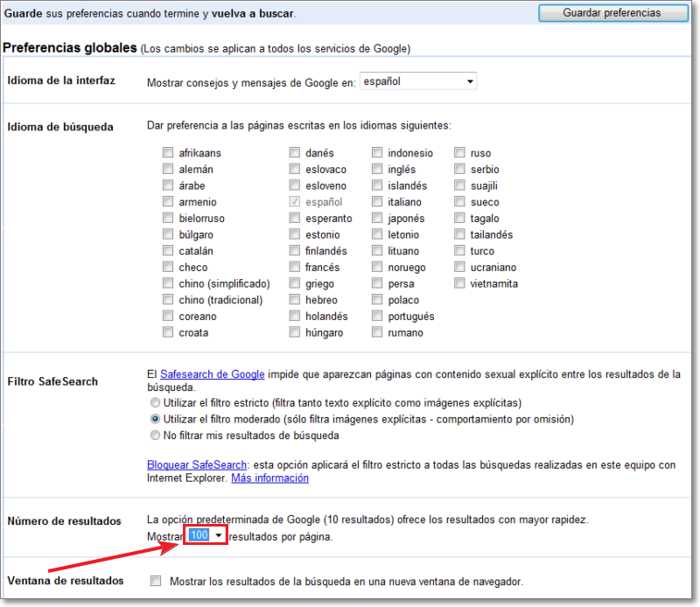This screenshot has height=607, width=700.
Task: Check the hebreo language checkbox
Action: click(x=295, y=299)
